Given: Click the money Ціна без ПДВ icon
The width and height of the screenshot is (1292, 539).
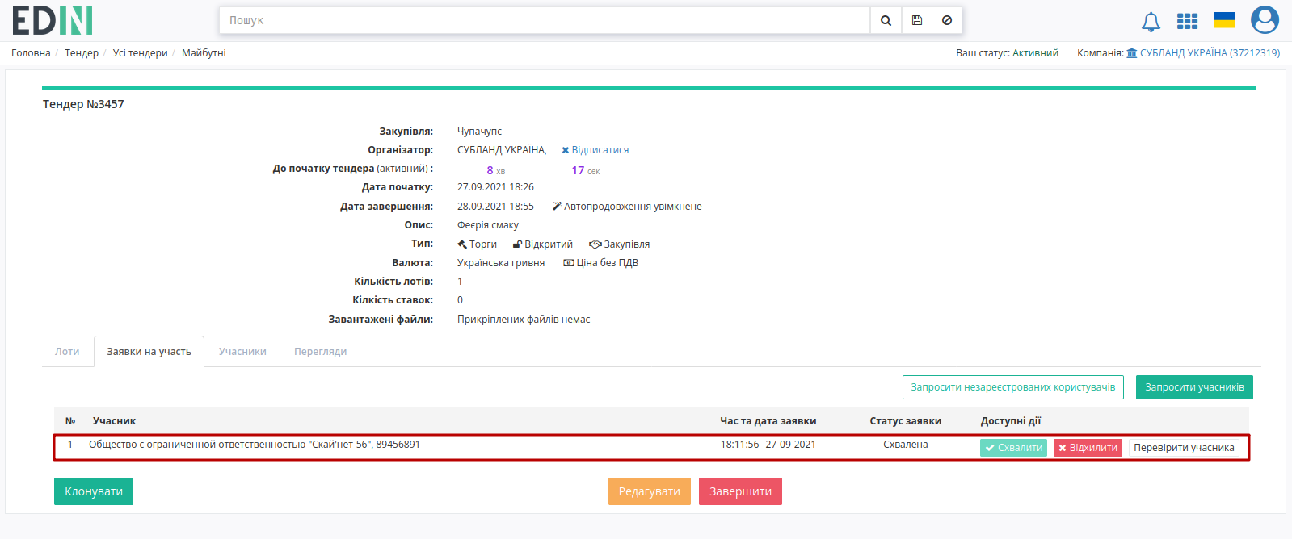Looking at the screenshot, I should (569, 263).
